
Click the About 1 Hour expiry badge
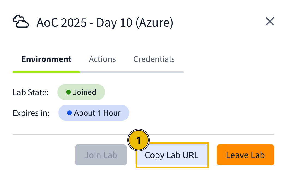pos(94,113)
